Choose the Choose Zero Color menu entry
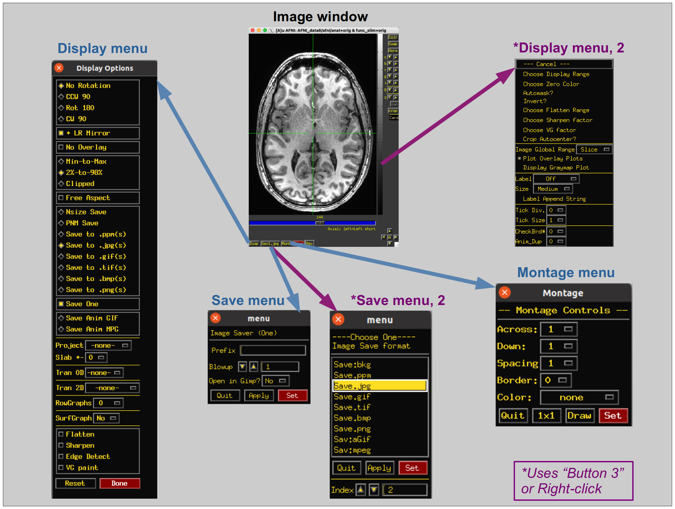The height and width of the screenshot is (509, 675). (551, 84)
